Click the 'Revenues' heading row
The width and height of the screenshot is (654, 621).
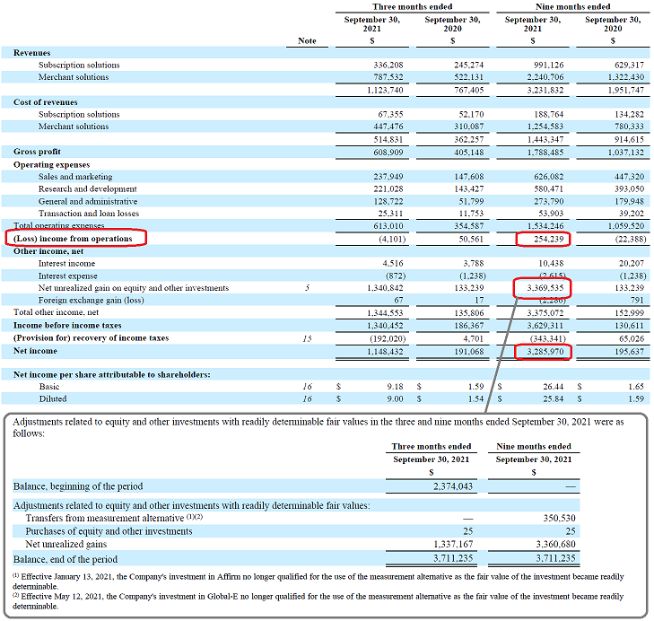[x=326, y=53]
